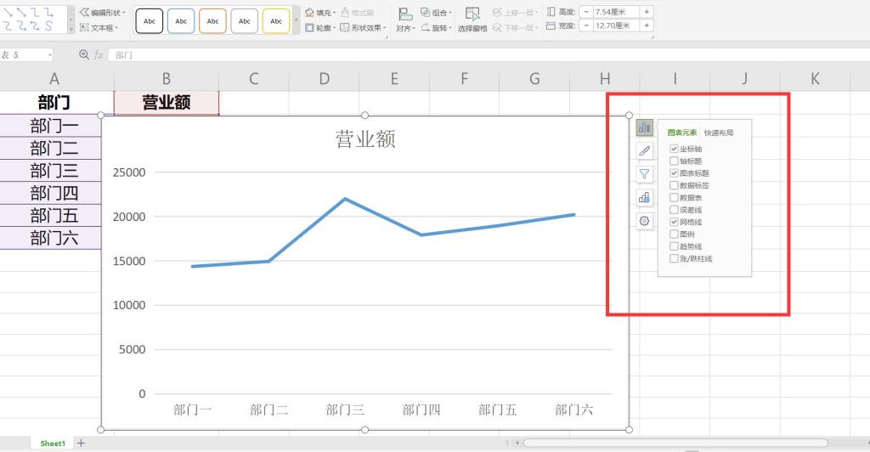Click the 编辑形状 edit shape tool

[103, 13]
